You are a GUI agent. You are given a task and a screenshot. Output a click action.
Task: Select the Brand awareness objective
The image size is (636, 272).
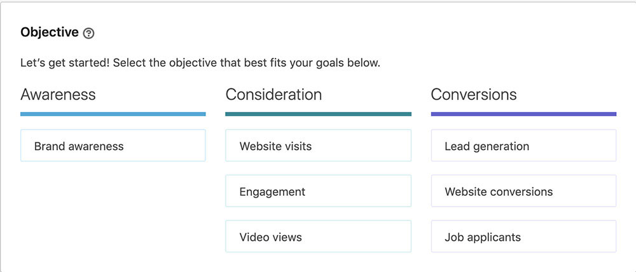113,146
